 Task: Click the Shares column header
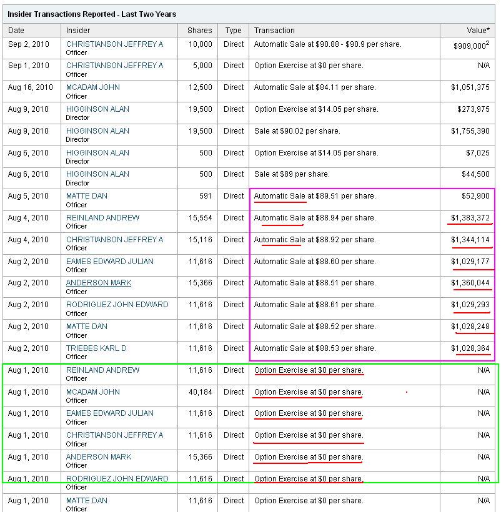tap(199, 30)
